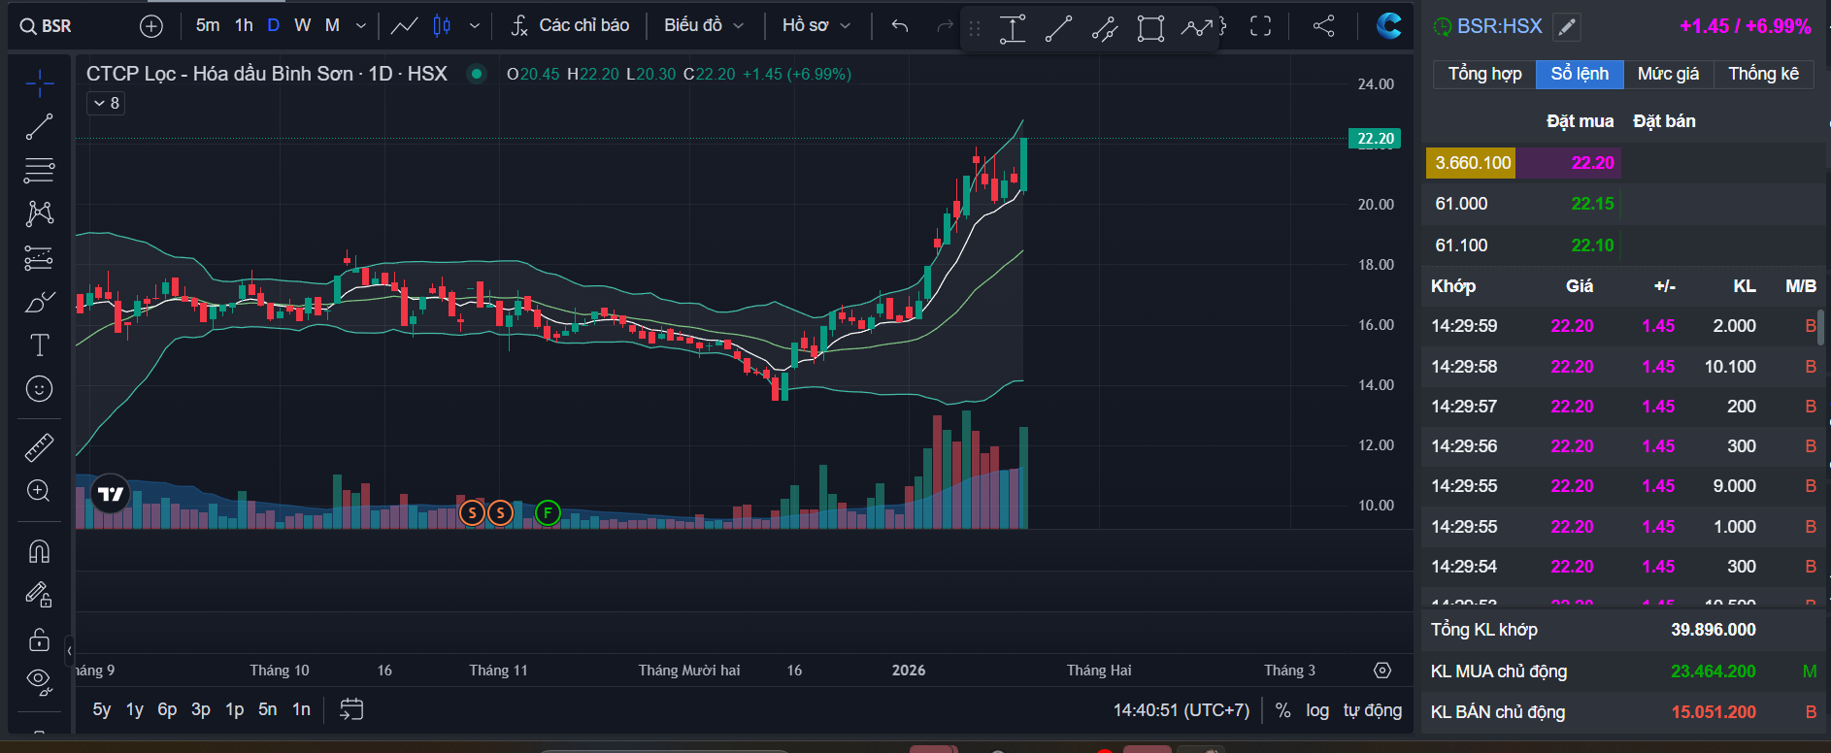Screen dimensions: 1831x753
Task: Open chart settings gear on time axis
Action: click(x=1382, y=671)
